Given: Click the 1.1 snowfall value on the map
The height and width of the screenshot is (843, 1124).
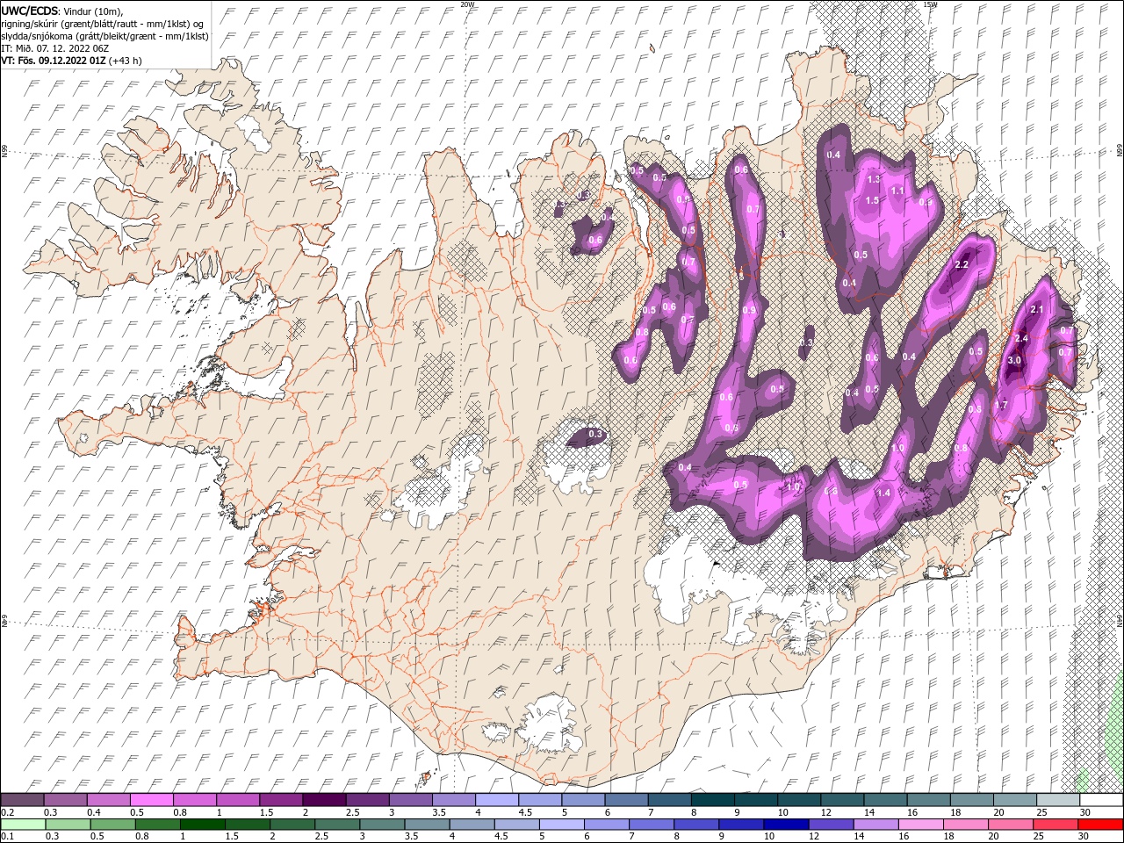Looking at the screenshot, I should click(897, 191).
